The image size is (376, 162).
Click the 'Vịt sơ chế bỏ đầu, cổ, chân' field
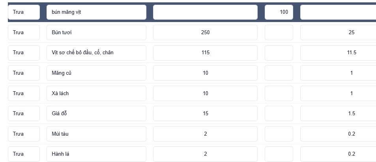96,53
